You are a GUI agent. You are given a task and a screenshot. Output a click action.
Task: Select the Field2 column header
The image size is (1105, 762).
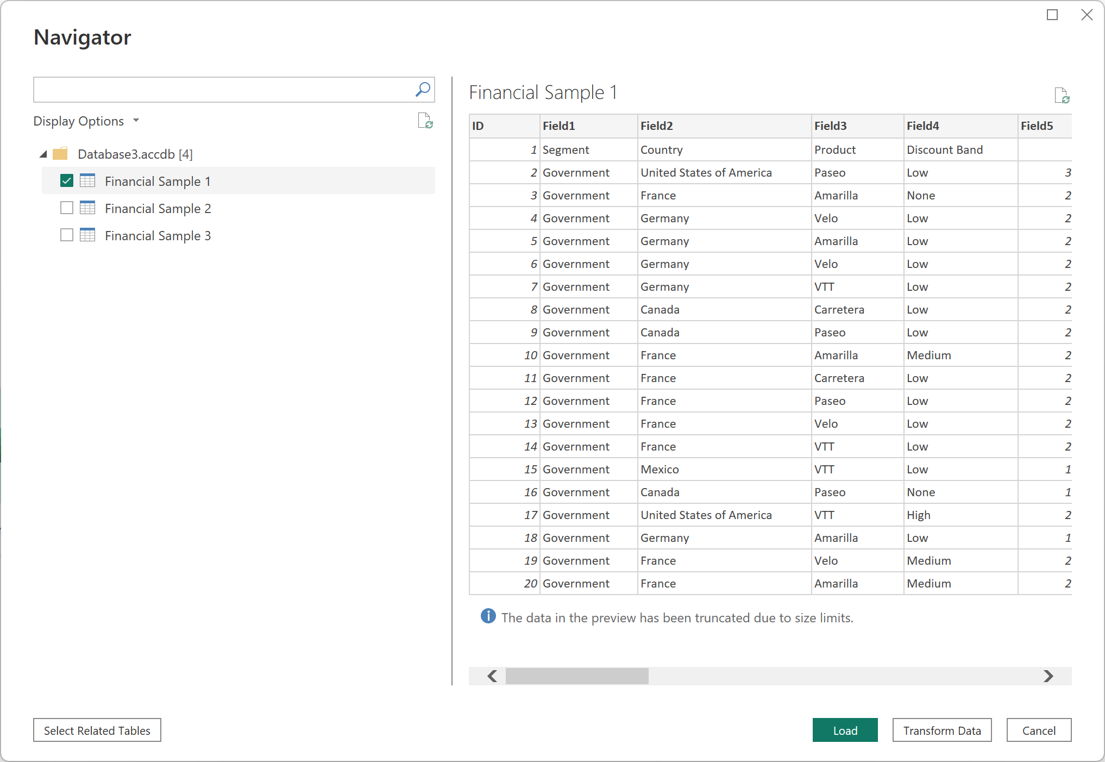[724, 126]
